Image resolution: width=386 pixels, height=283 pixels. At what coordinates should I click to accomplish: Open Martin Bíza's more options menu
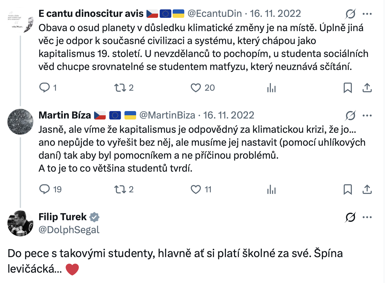coord(367,115)
